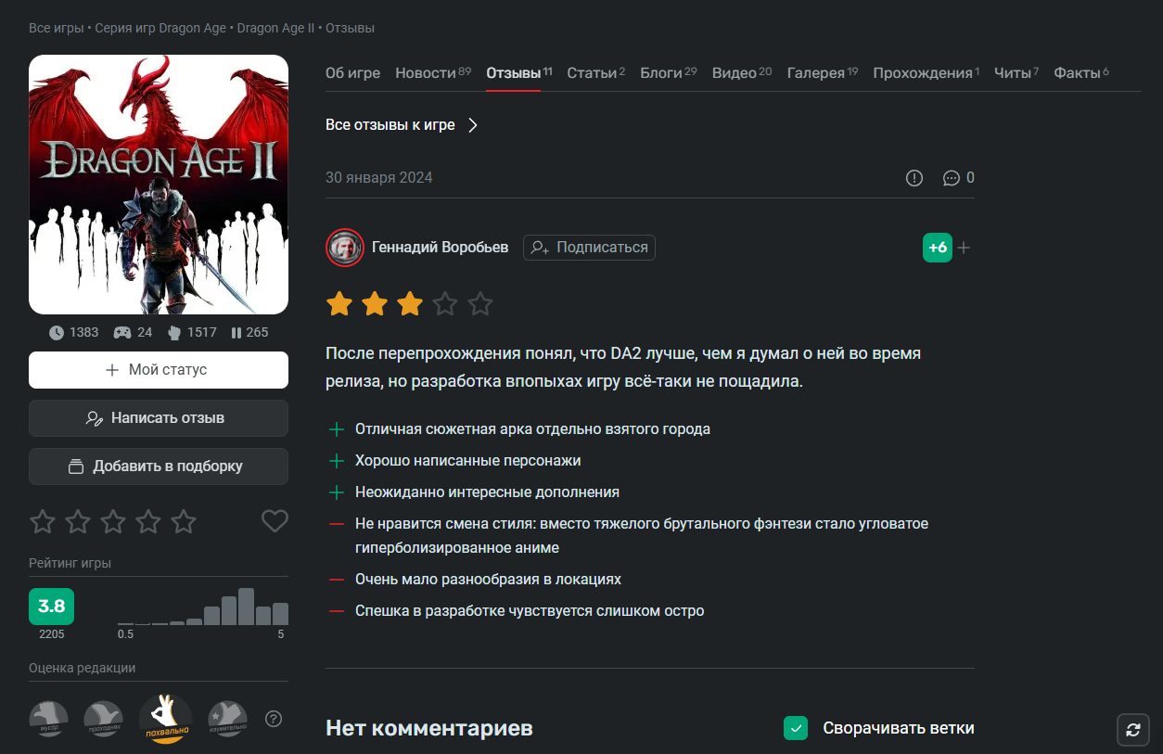1163x754 pixels.
Task: Click the 'Добавить в подборку' button
Action: (159, 466)
